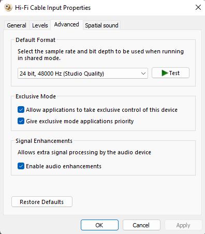This screenshot has width=205, height=234.
Task: Click the 'Signal Enhancements' group label
Action: (x=44, y=141)
